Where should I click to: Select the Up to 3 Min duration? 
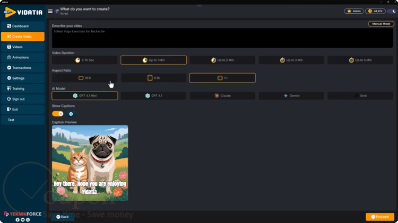(291, 60)
